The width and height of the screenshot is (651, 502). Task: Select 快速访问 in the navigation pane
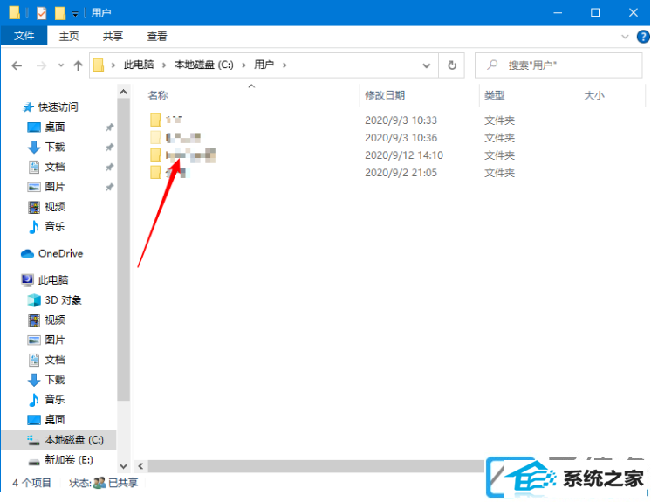click(58, 107)
